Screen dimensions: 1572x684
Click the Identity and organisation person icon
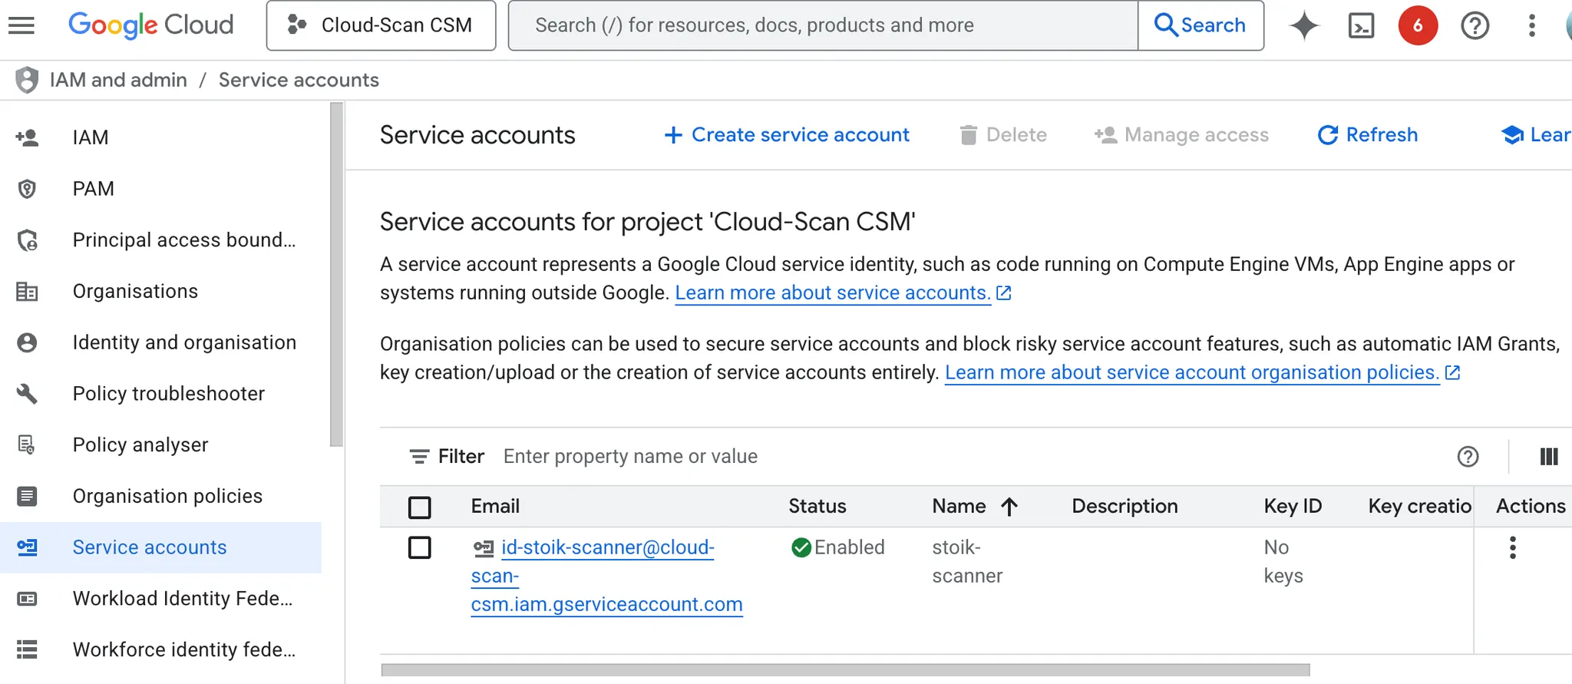pyautogui.click(x=27, y=342)
